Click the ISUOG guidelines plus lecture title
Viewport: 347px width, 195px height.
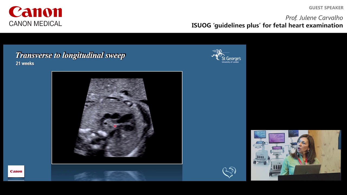click(x=267, y=25)
